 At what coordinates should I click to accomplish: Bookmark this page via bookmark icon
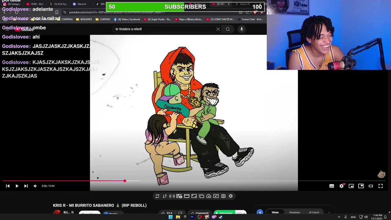(x=57, y=12)
